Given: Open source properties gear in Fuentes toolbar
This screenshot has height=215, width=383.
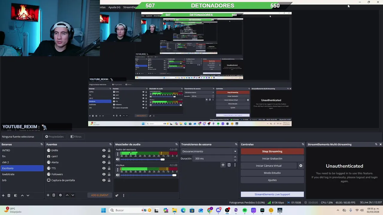Looking at the screenshot, I should 60,195.
